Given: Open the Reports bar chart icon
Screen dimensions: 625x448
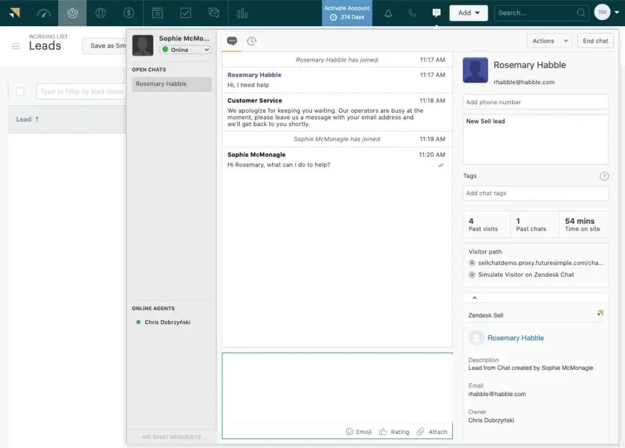Looking at the screenshot, I should pos(242,13).
